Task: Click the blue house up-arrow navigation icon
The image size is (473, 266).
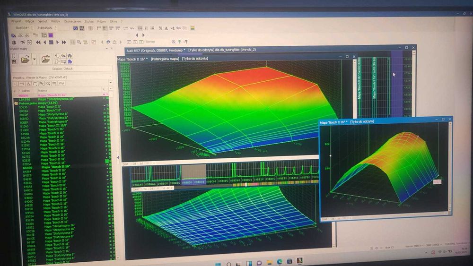Action: tap(108, 42)
